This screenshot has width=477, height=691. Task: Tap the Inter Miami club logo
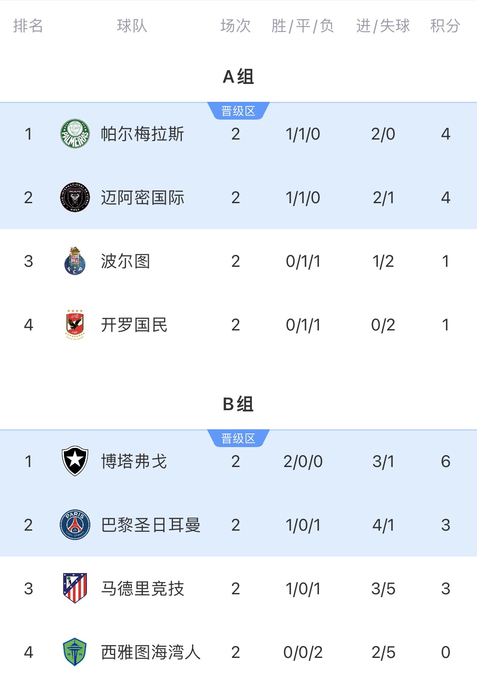coord(75,198)
